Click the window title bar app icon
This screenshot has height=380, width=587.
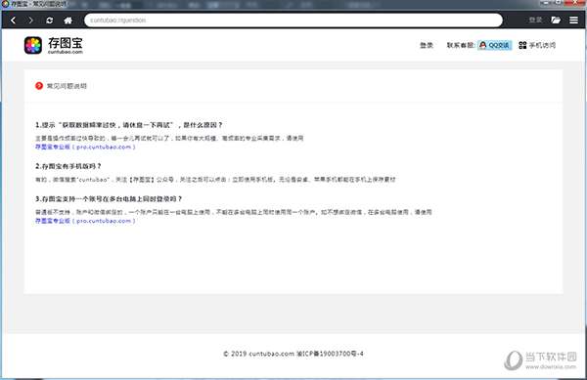pyautogui.click(x=5, y=4)
